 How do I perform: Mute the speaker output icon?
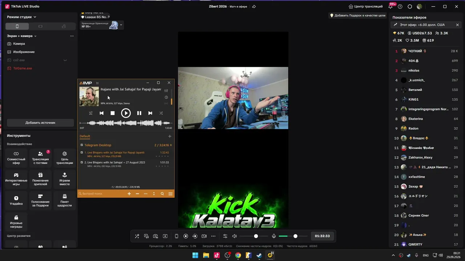234,236
